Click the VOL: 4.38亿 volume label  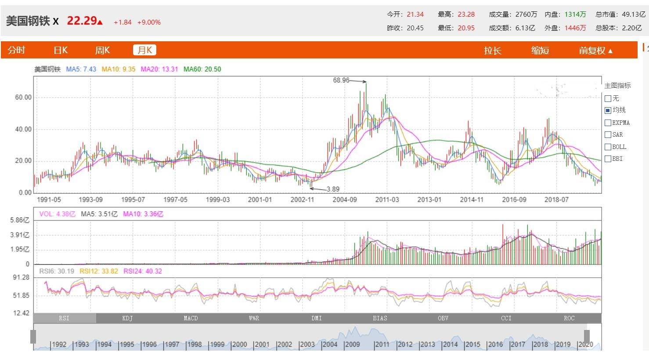pyautogui.click(x=58, y=214)
